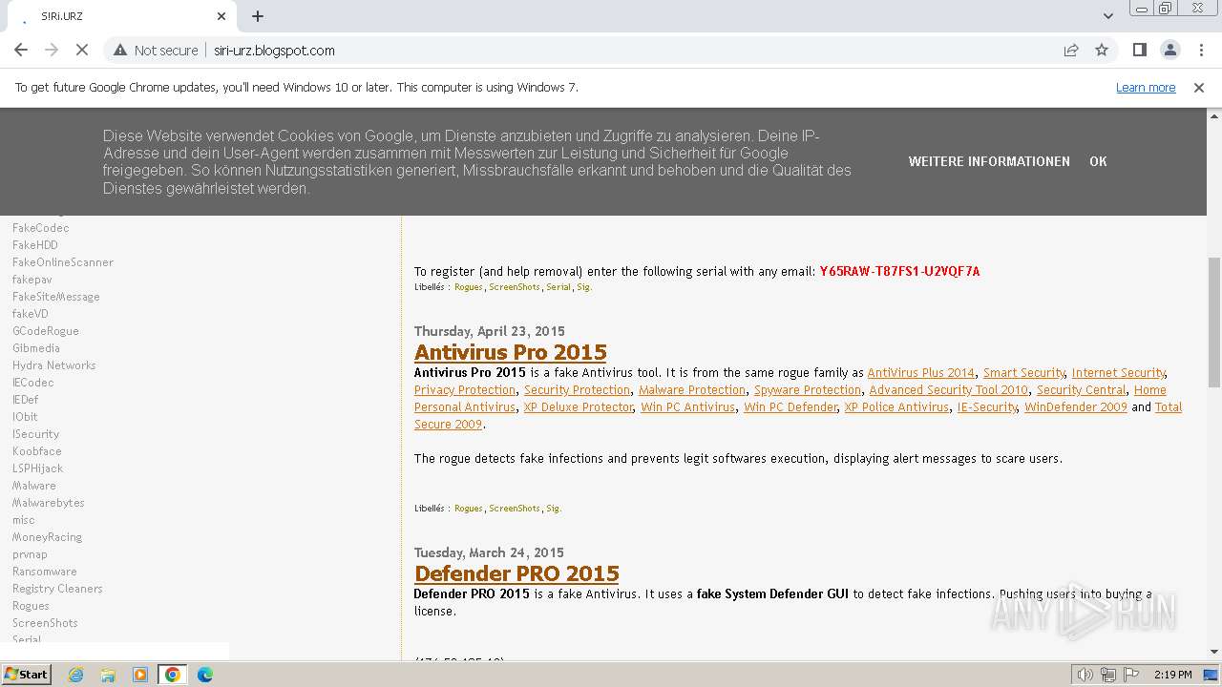
Task: Open the network tray icon
Action: 1108,675
